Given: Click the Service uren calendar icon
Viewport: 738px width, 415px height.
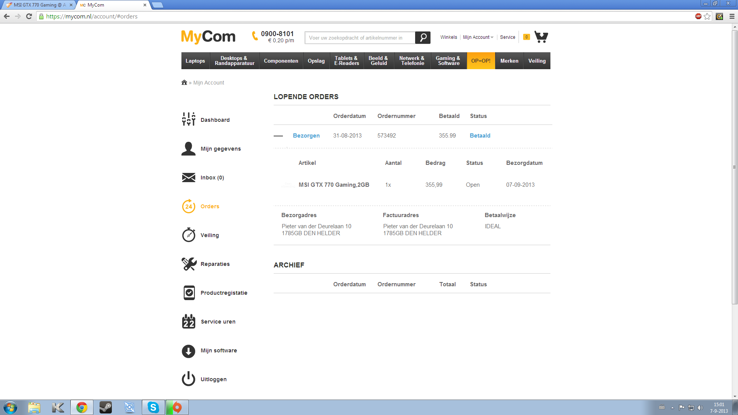Looking at the screenshot, I should pyautogui.click(x=188, y=322).
